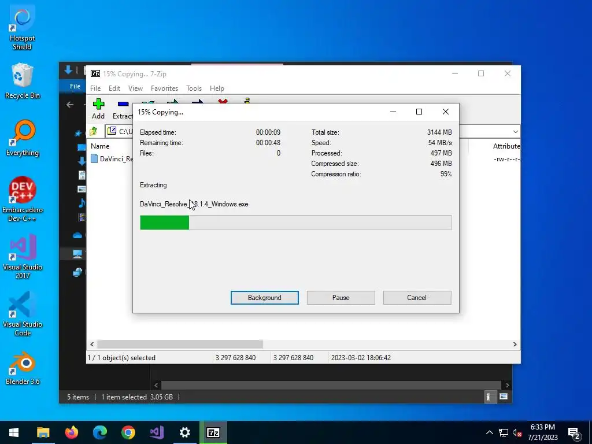Click the Recycle Bin desktop icon
The height and width of the screenshot is (444, 592).
coord(23,82)
